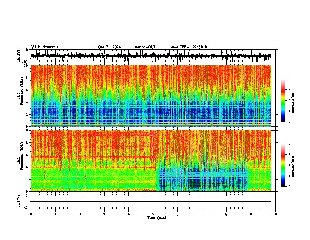Click the 'station=OUJ' label
Viewport: 310px width, 240px height.
click(145, 47)
